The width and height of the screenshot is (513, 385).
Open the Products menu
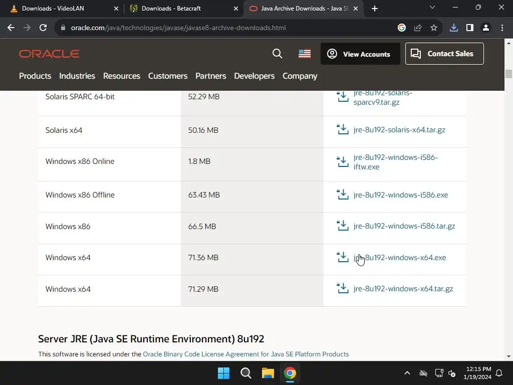coord(35,76)
